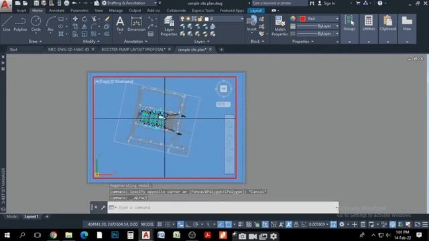Select the Text annotation tool
The width and height of the screenshot is (429, 241).
pos(120,23)
